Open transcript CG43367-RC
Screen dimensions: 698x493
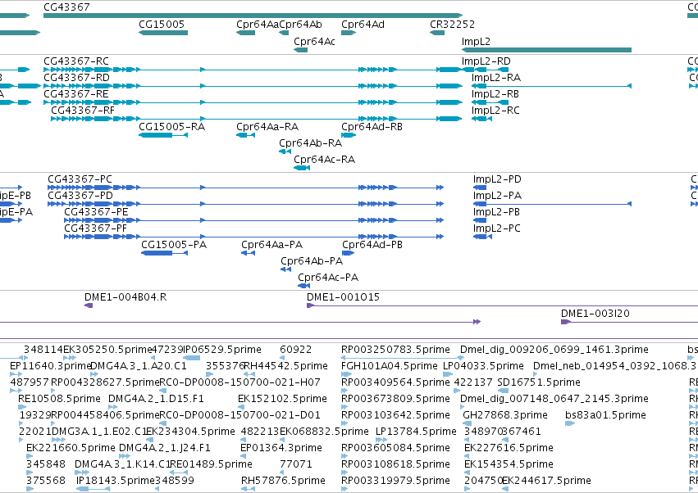pyautogui.click(x=253, y=70)
